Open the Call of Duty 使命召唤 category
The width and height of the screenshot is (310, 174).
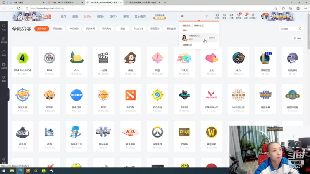click(76, 99)
